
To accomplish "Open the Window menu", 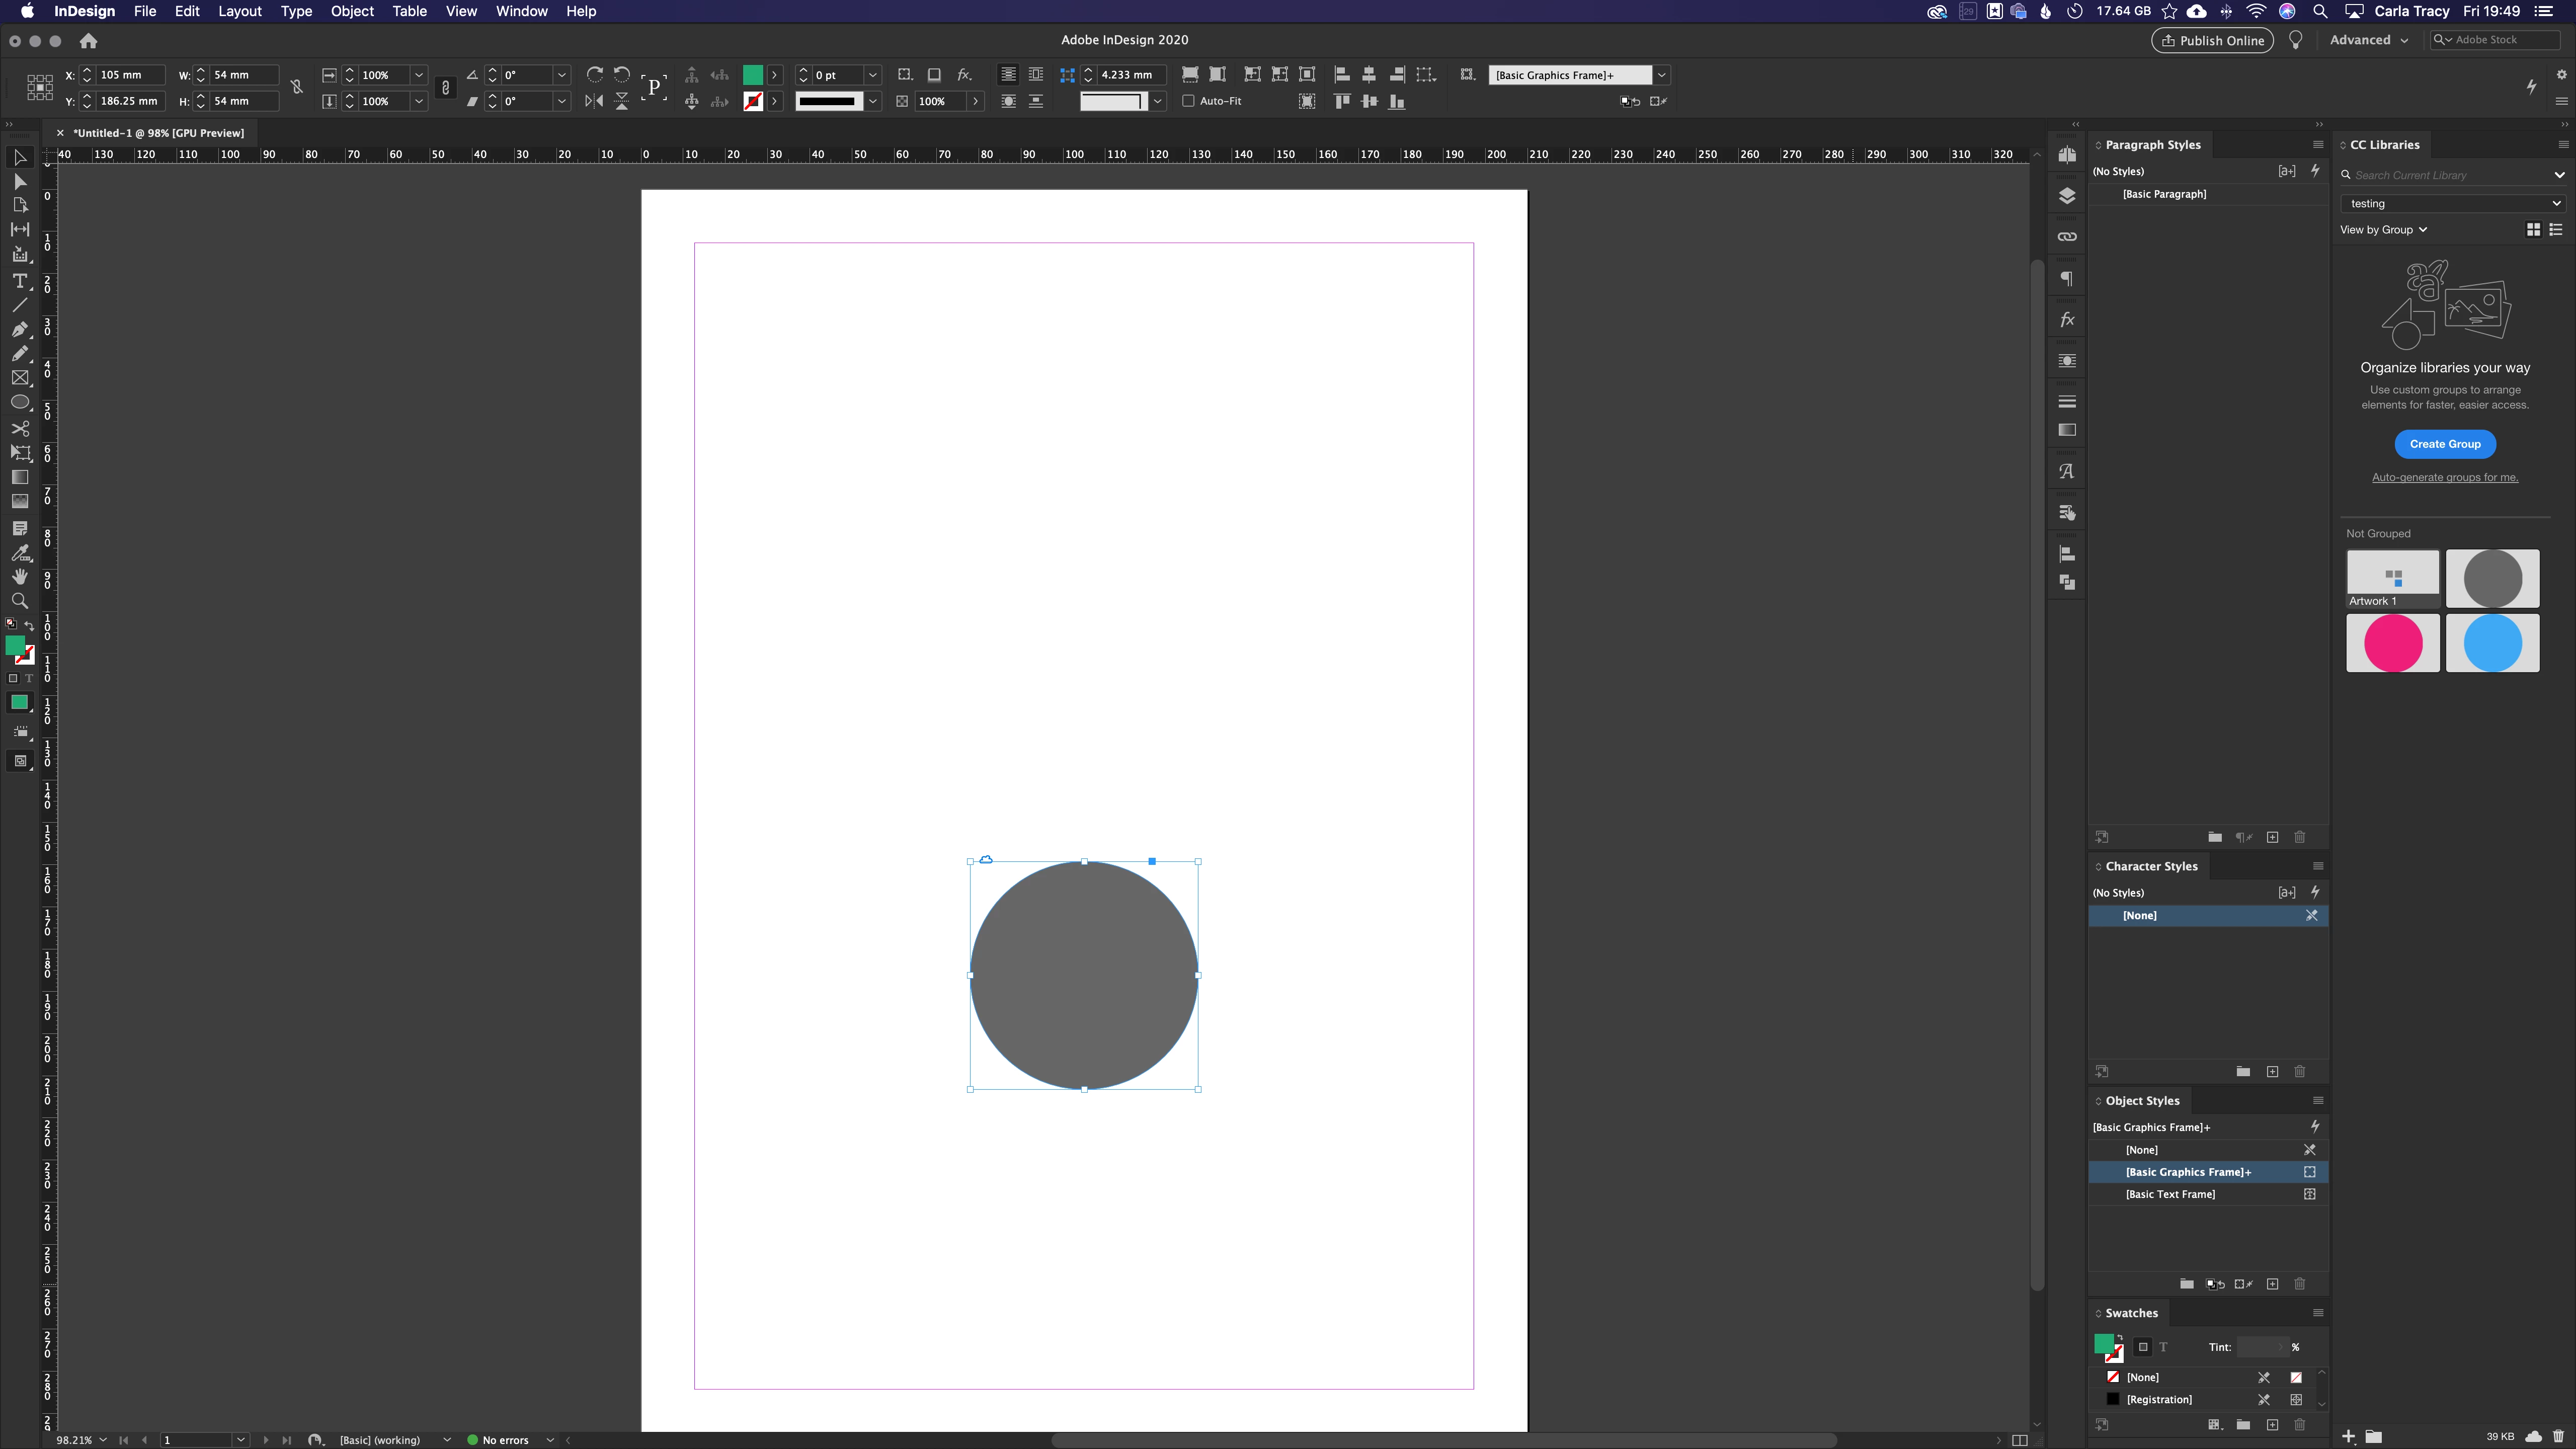I will (x=521, y=11).
